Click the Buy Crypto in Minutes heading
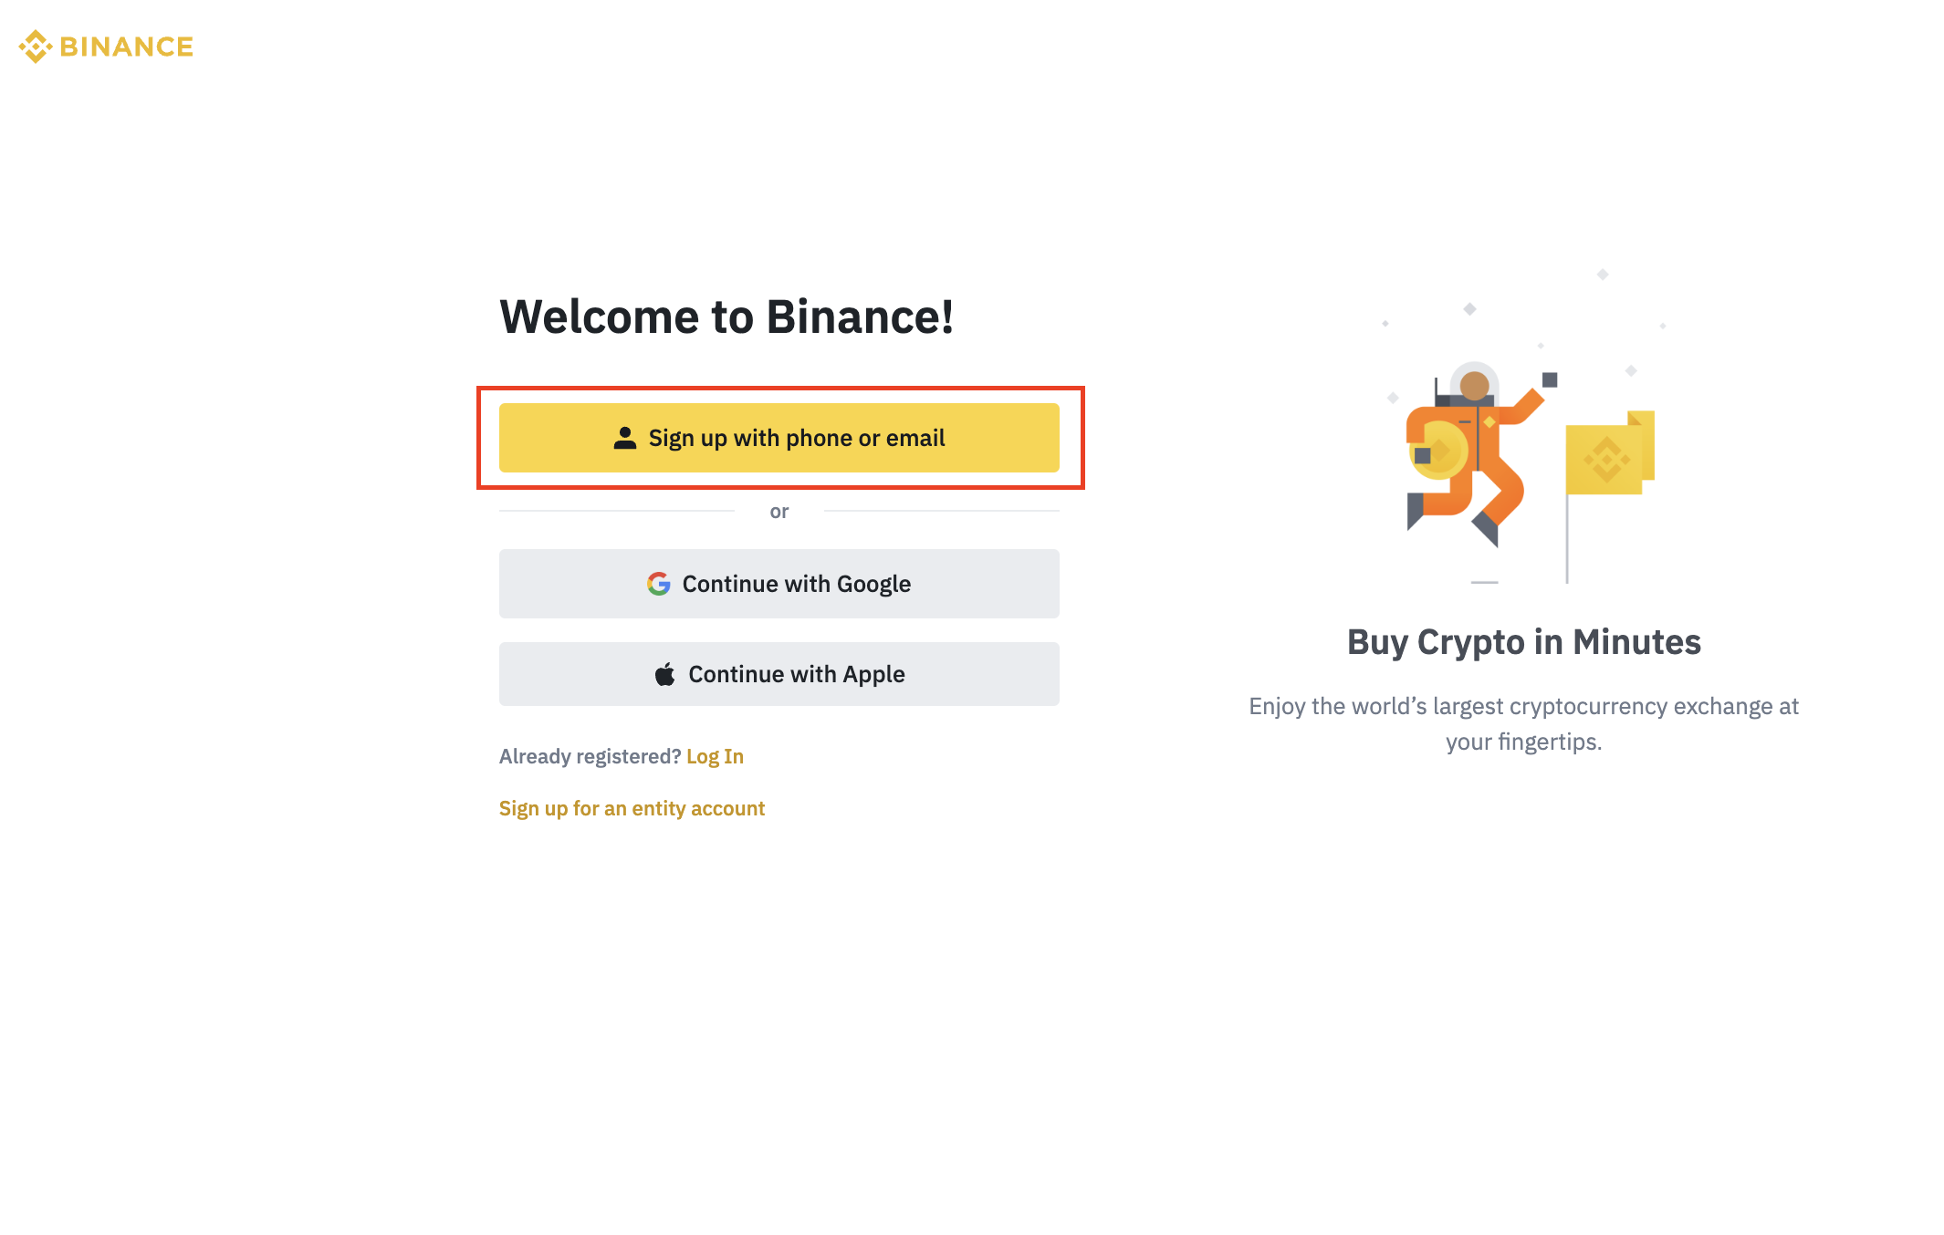 click(x=1523, y=642)
